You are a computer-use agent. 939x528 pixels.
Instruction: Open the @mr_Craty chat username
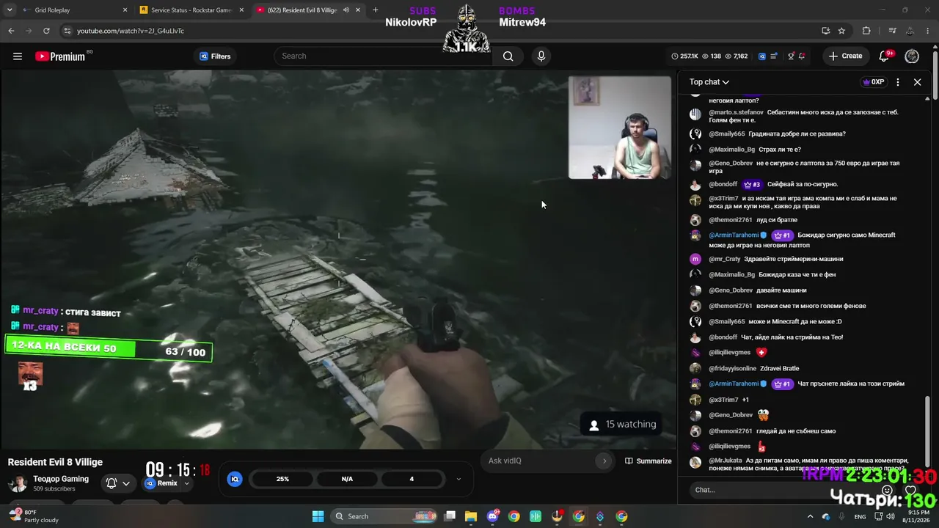(725, 259)
